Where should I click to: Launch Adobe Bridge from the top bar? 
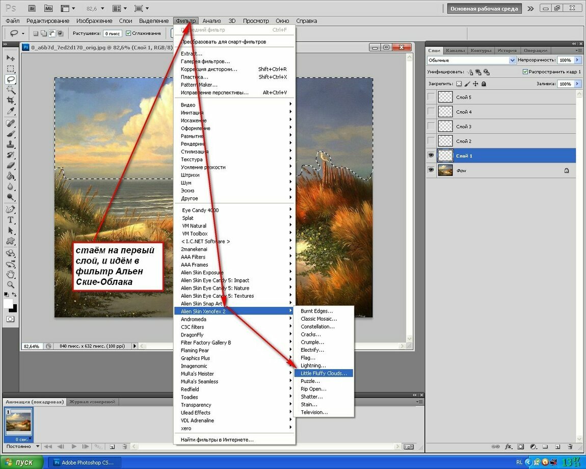tap(32, 8)
